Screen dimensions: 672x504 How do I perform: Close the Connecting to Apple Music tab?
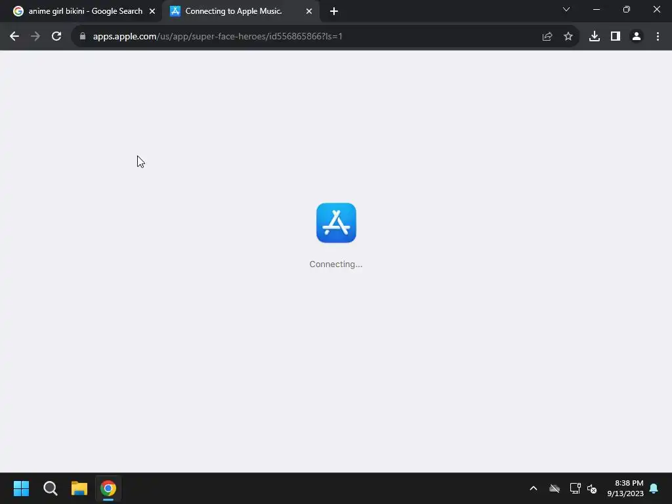(x=309, y=11)
